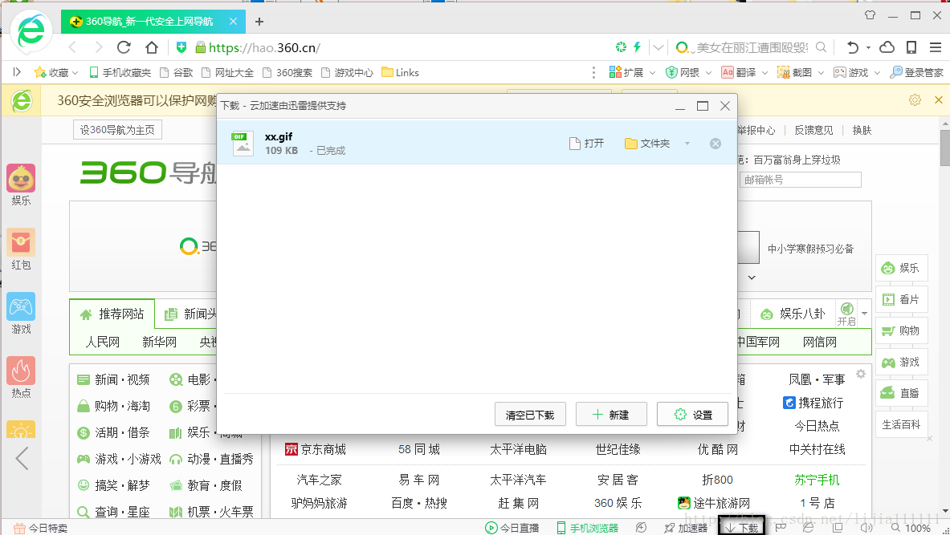The width and height of the screenshot is (950, 535).
Task: Click the 邮箱帐号 input field
Action: pyautogui.click(x=801, y=180)
